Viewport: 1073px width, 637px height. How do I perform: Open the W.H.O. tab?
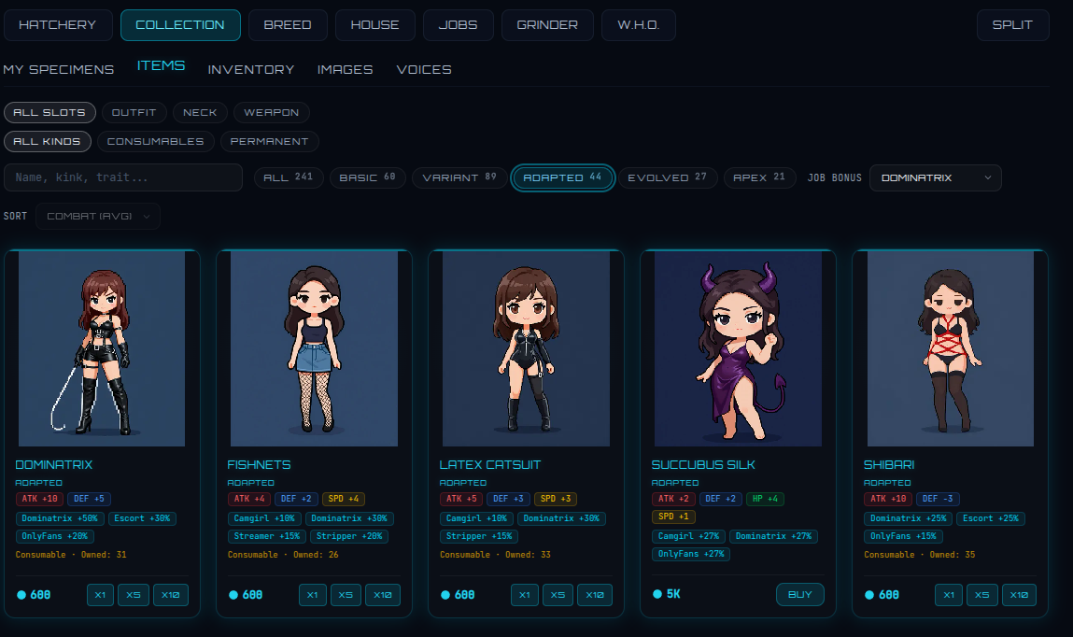click(x=639, y=25)
